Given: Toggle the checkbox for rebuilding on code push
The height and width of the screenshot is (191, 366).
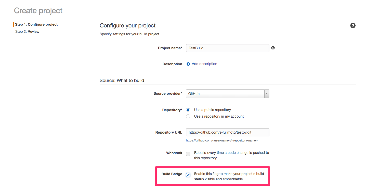Looking at the screenshot, I should (x=188, y=154).
